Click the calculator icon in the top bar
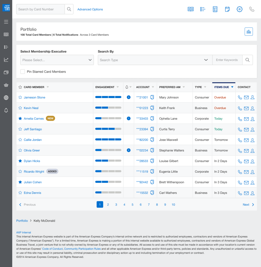 pyautogui.click(x=215, y=9)
